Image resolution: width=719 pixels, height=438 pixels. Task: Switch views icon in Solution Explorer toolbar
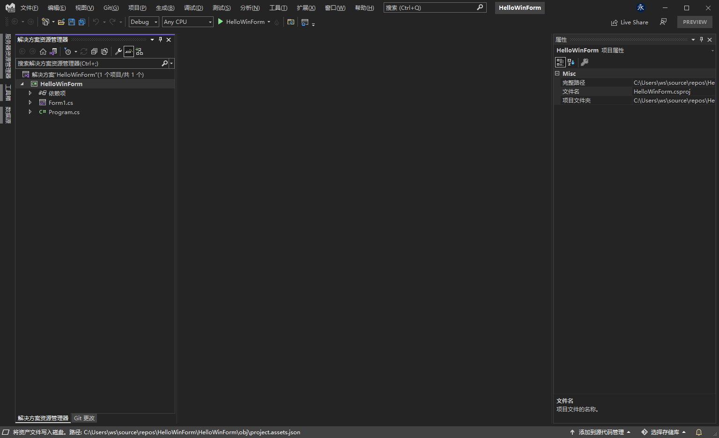pos(53,51)
